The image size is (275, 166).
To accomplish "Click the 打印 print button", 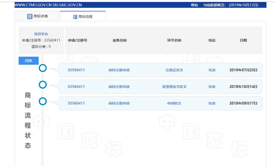I will tap(29, 61).
